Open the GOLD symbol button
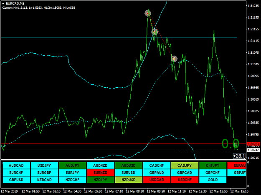This screenshot has height=195, width=261. (x=213, y=180)
